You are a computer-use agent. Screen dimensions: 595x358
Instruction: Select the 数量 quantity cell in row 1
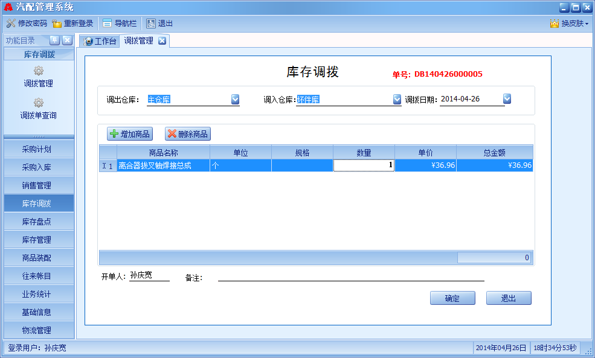click(364, 165)
